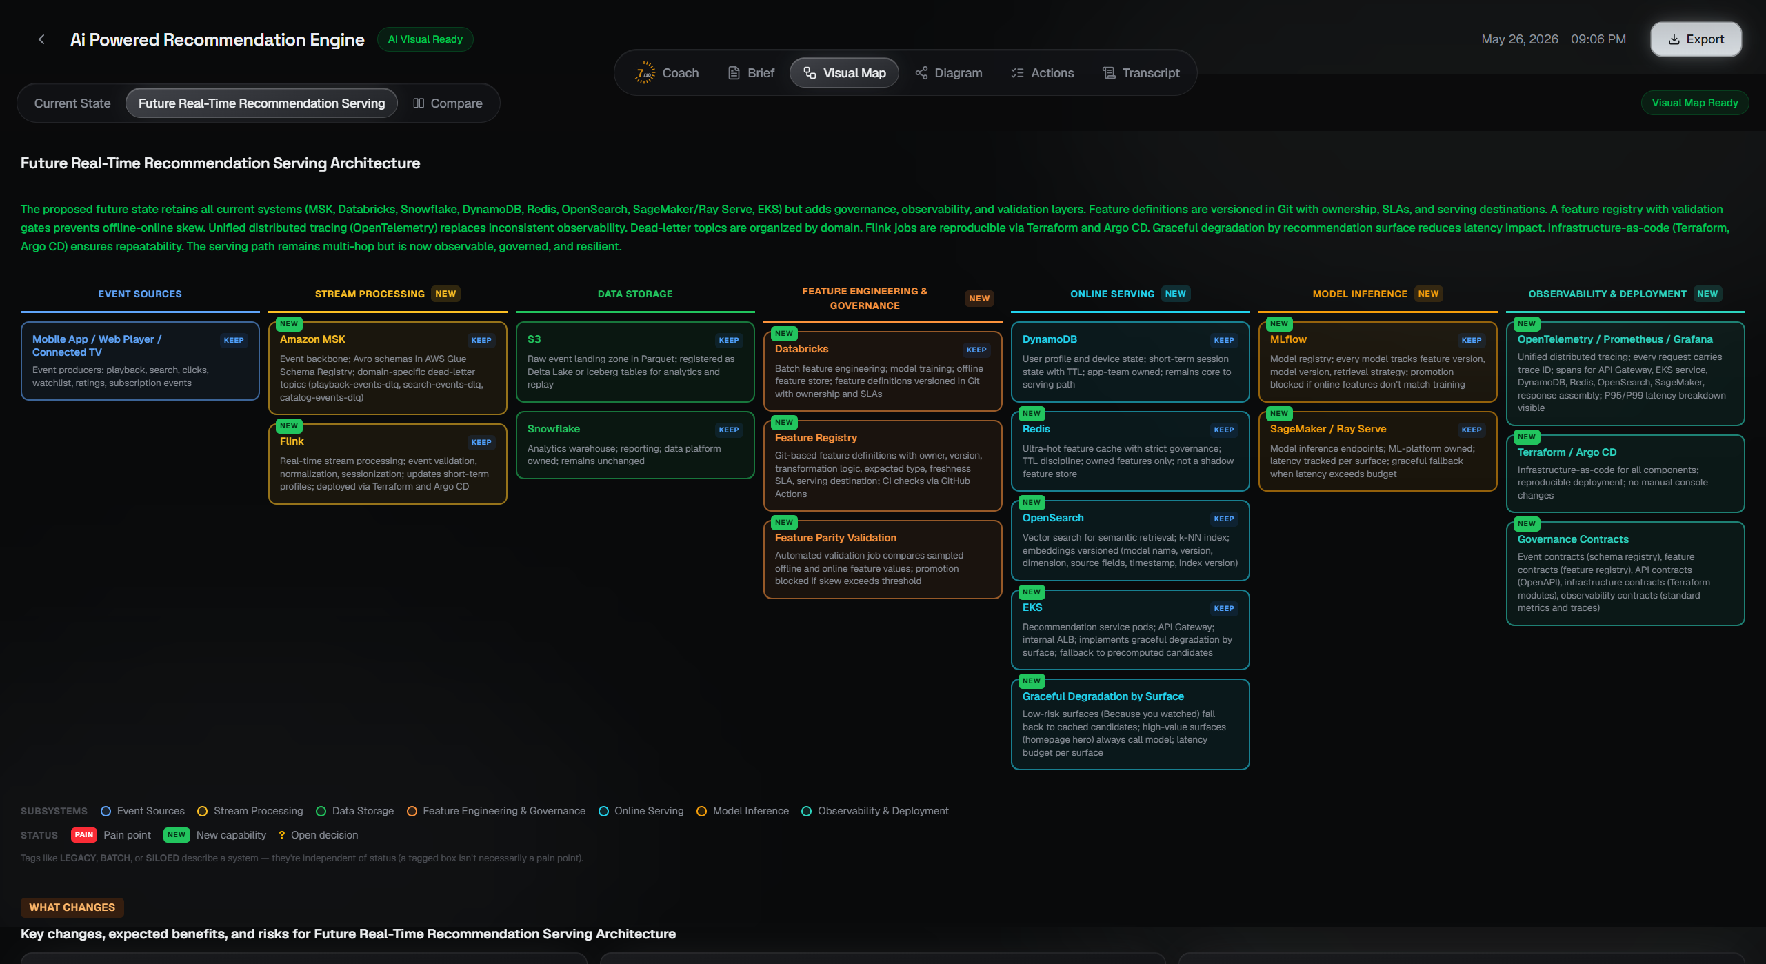Click the KEEP badge on Amazon MSK

481,341
